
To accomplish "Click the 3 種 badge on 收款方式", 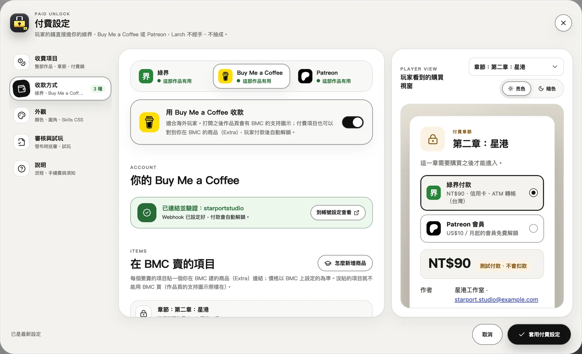I will (x=98, y=89).
